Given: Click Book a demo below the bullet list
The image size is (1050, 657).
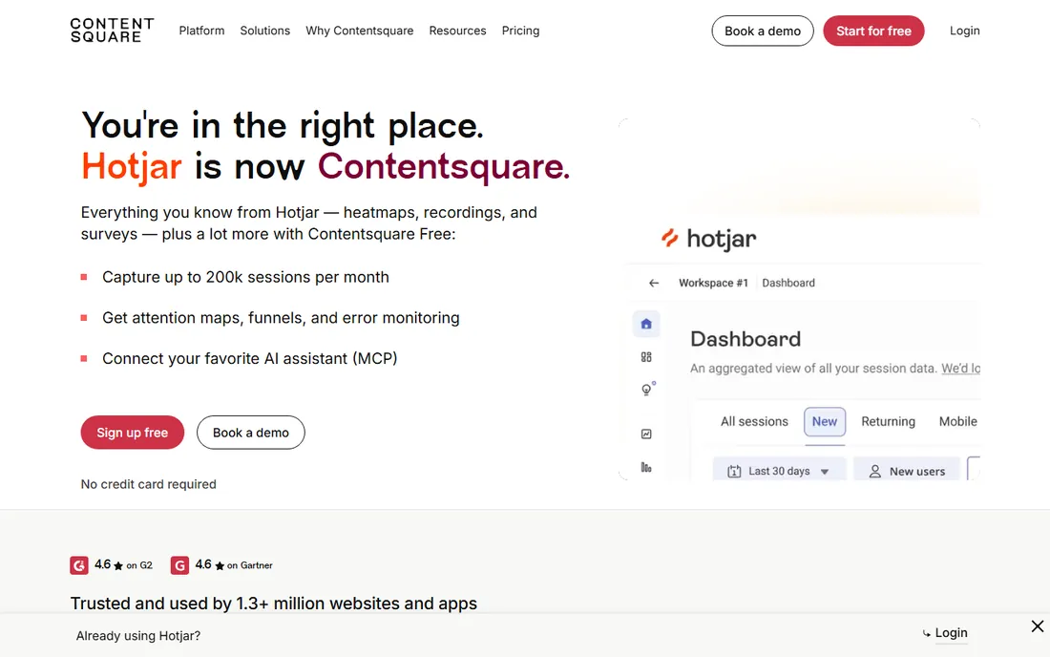Looking at the screenshot, I should coord(250,433).
